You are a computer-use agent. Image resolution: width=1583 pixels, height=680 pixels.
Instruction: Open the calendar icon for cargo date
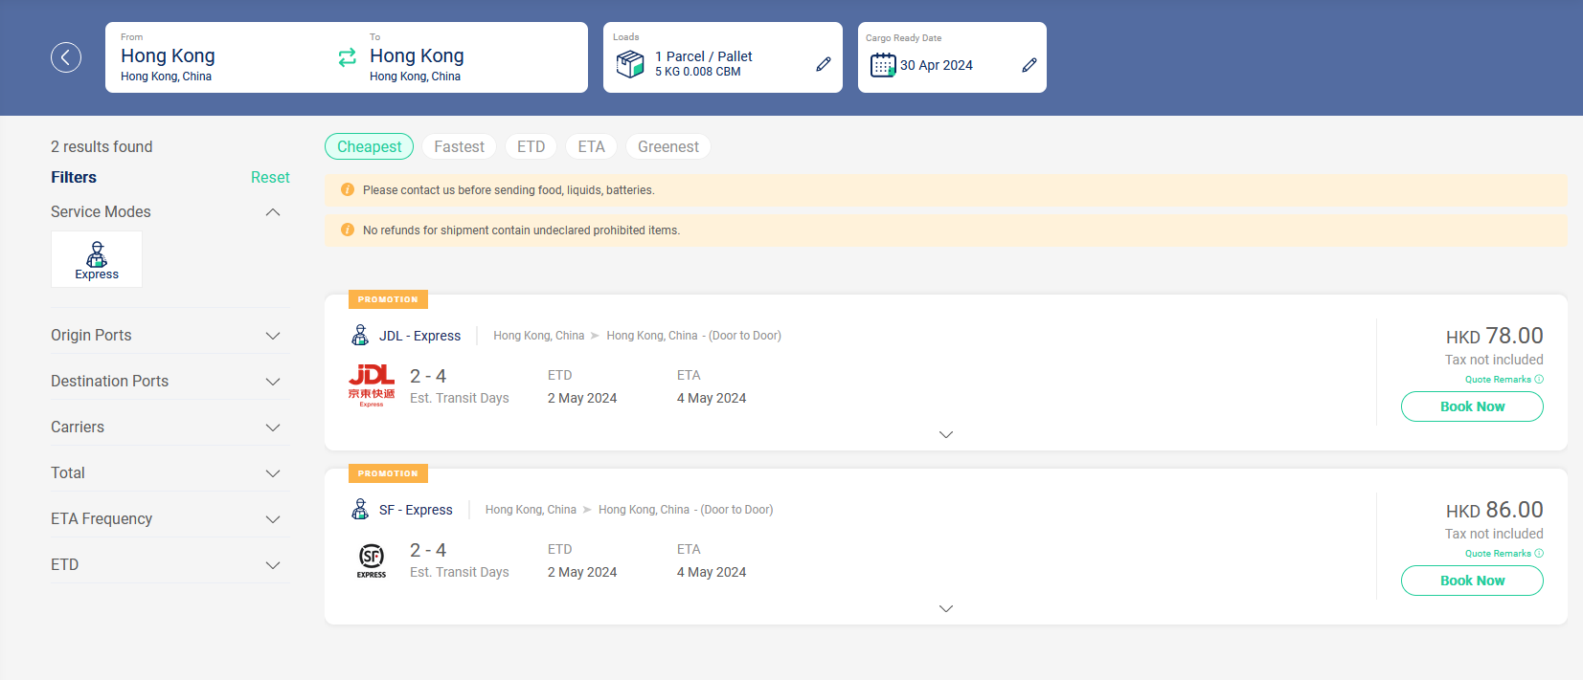click(x=882, y=65)
